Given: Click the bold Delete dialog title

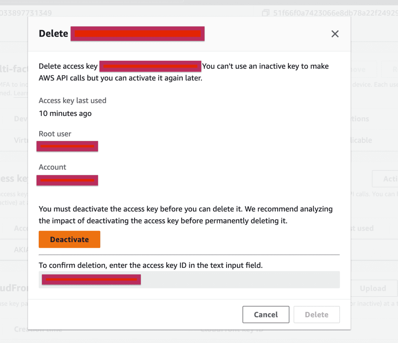Looking at the screenshot, I should 53,34.
